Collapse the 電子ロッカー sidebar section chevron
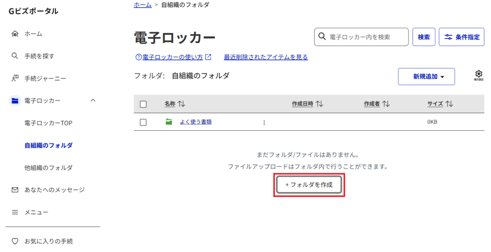Image resolution: width=491 pixels, height=252 pixels. tap(93, 100)
